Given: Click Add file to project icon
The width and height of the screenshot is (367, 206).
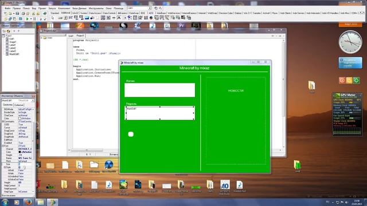Looking at the screenshot, I should 33,14.
